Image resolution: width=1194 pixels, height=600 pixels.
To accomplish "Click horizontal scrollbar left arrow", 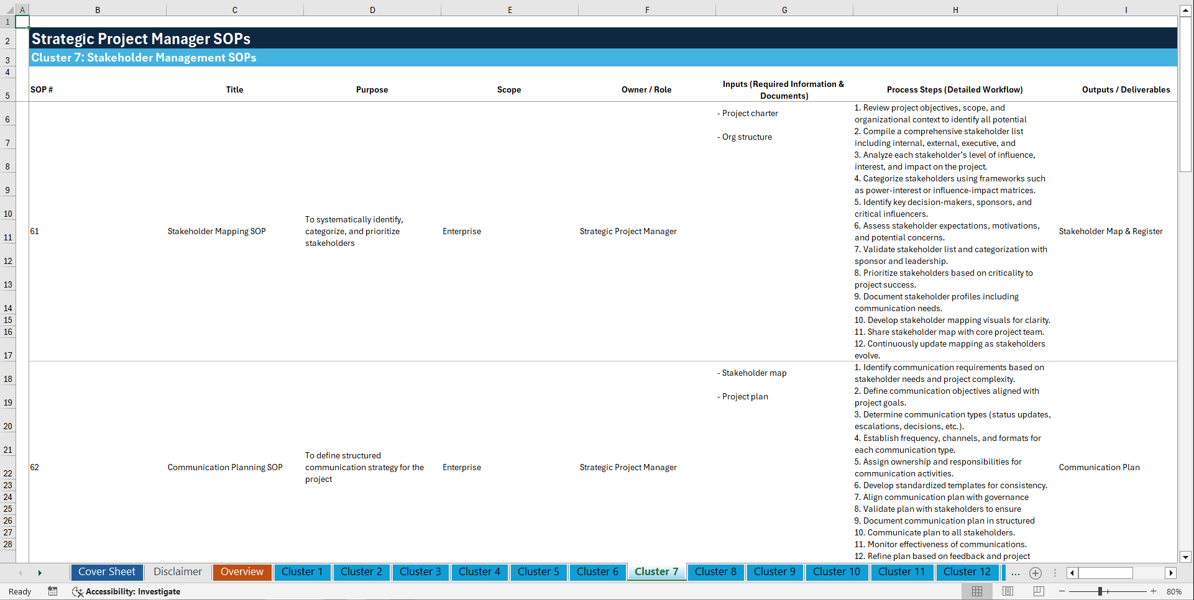I will pyautogui.click(x=1072, y=573).
